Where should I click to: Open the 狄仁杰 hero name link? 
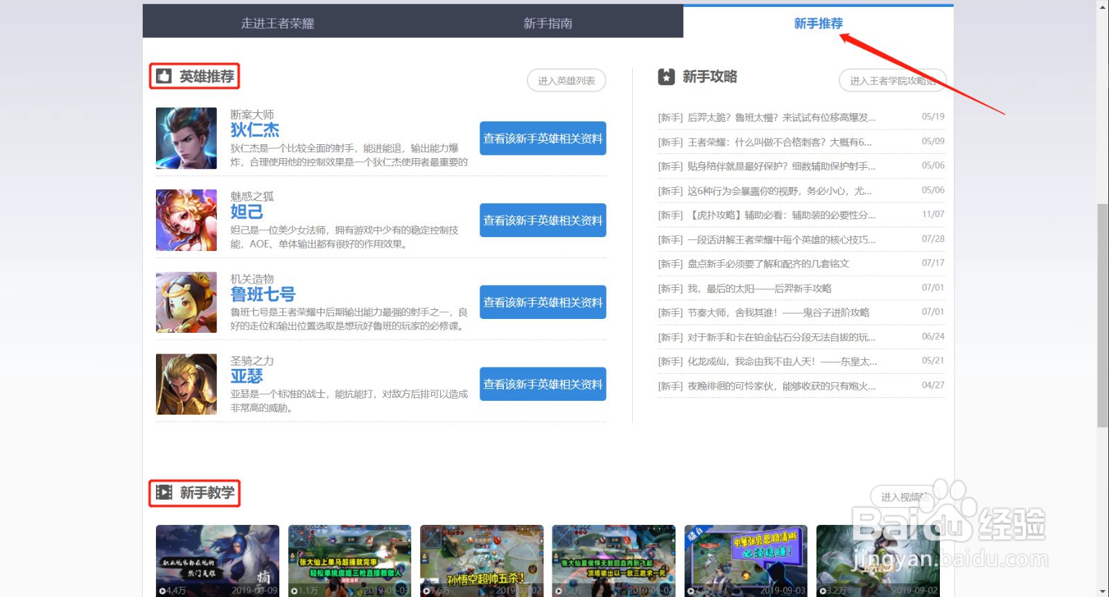[x=255, y=130]
